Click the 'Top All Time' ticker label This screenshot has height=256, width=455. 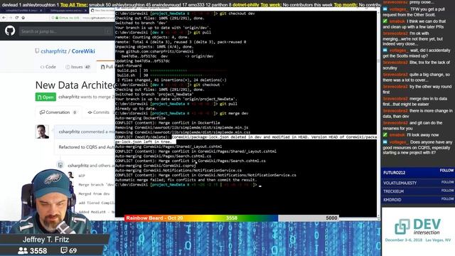point(74,5)
